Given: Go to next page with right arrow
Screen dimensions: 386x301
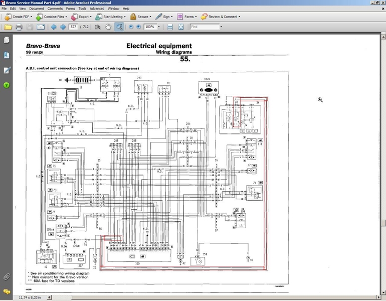Looking at the screenshot, I should [63, 27].
